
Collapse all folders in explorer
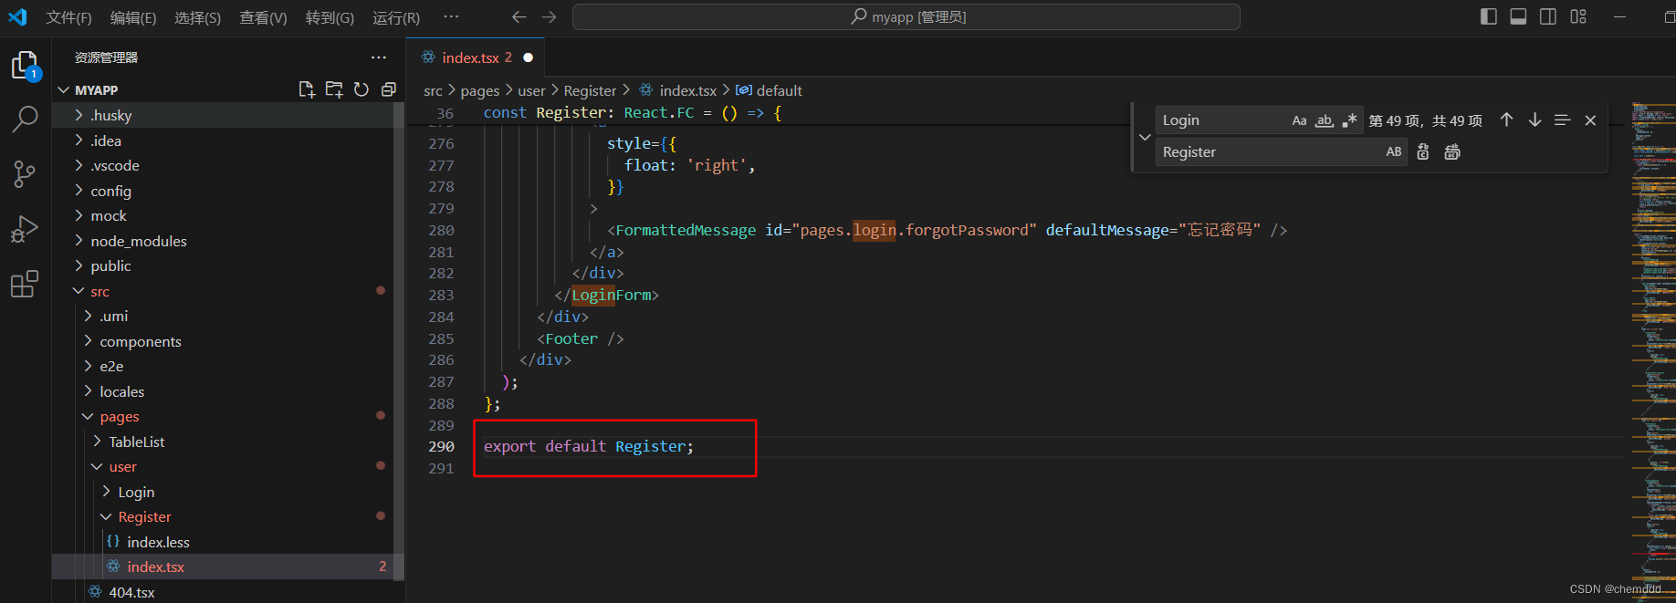tap(389, 89)
